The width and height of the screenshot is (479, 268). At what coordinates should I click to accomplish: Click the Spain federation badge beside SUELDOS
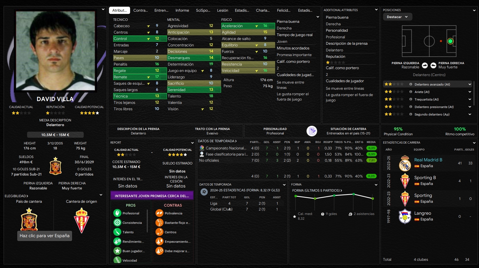pyautogui.click(x=55, y=166)
